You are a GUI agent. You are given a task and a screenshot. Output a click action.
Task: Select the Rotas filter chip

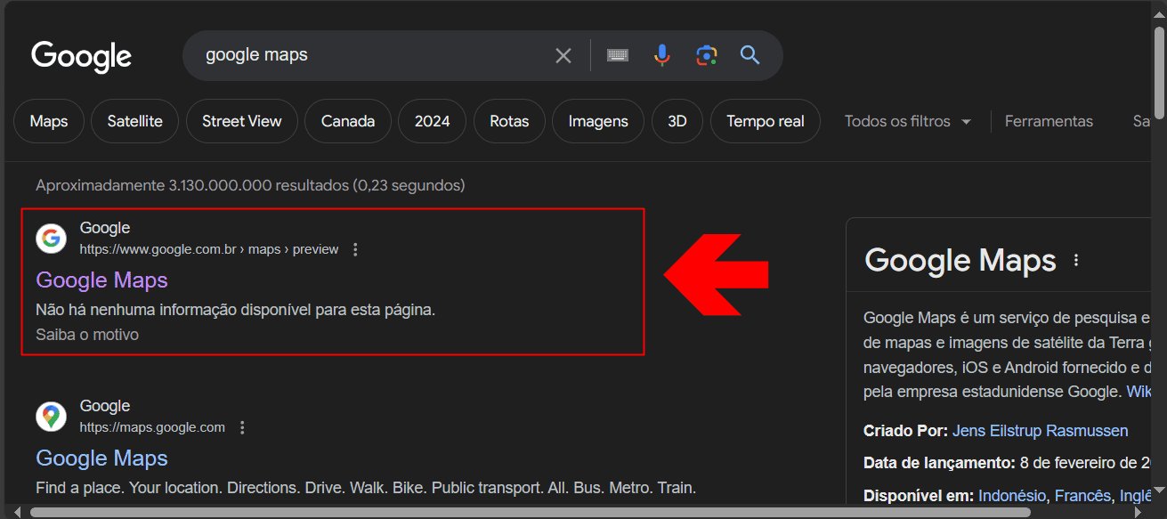point(509,121)
